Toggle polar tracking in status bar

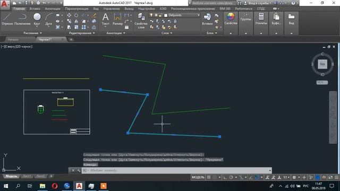coord(231,177)
